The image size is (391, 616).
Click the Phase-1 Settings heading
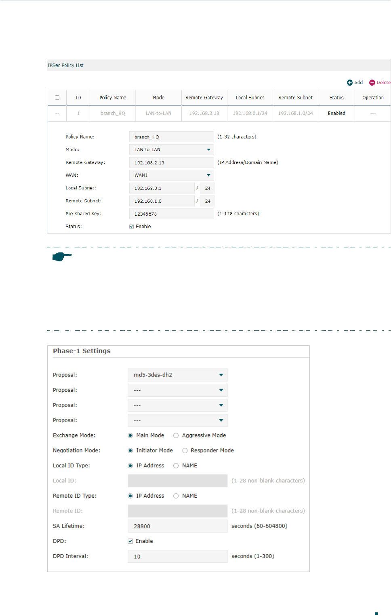point(82,351)
